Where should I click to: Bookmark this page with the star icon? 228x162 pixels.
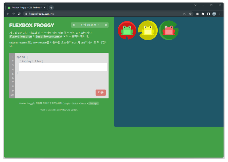click(190, 14)
